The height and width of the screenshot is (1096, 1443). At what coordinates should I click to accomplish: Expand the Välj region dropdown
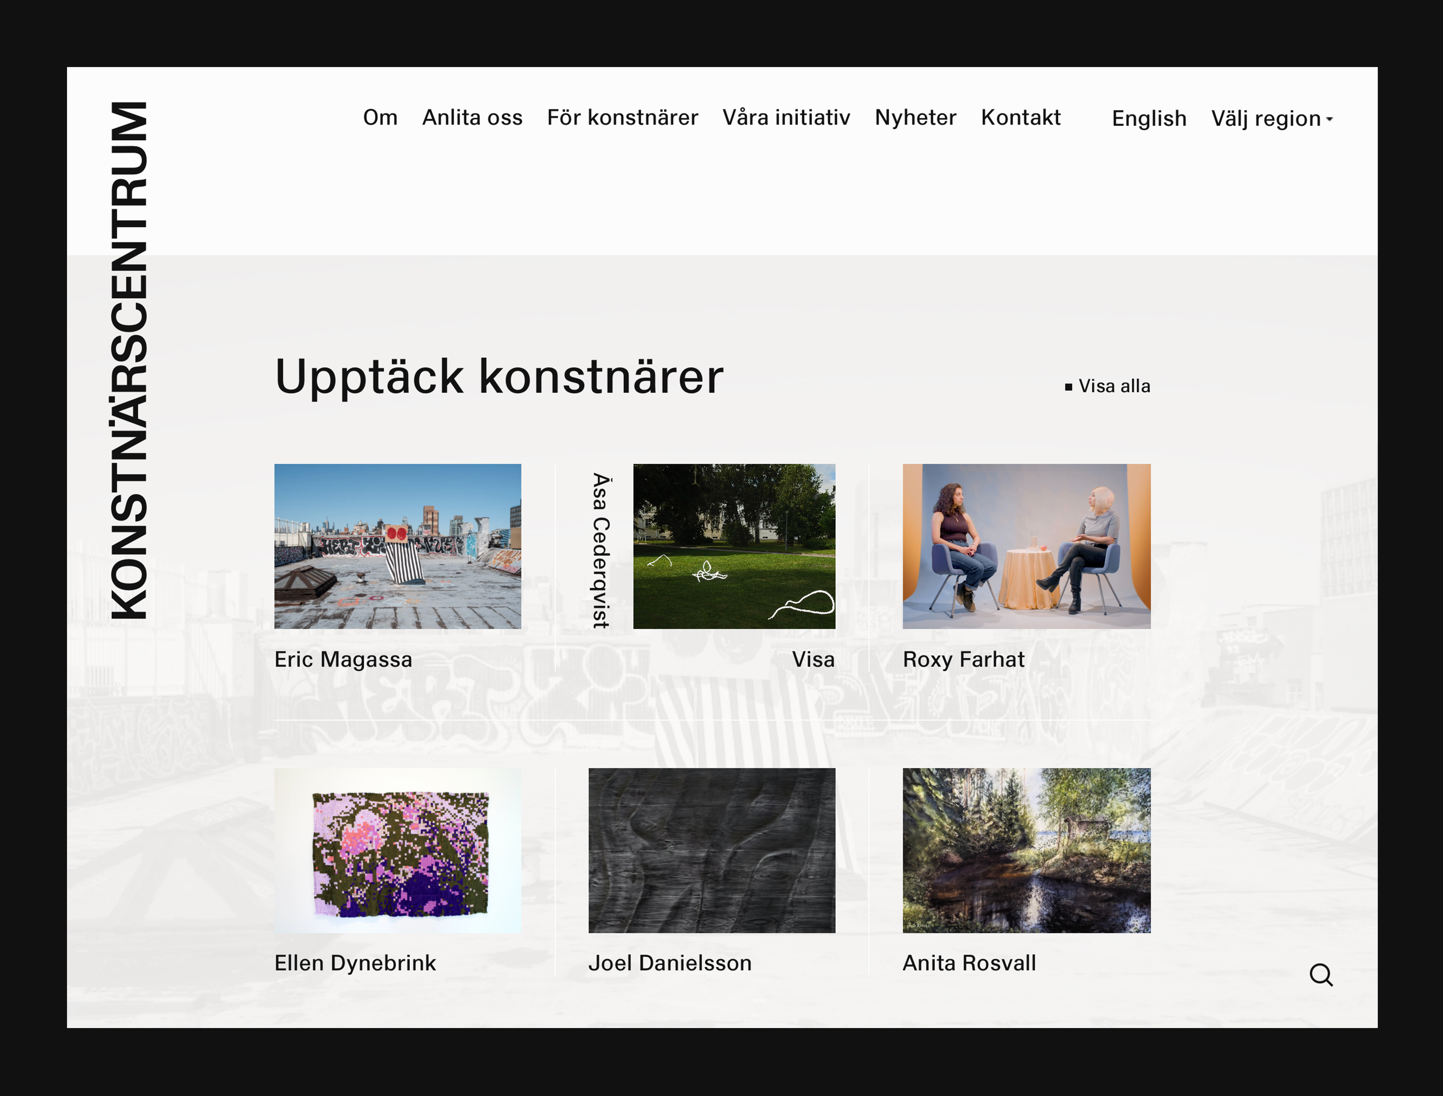tap(1271, 119)
